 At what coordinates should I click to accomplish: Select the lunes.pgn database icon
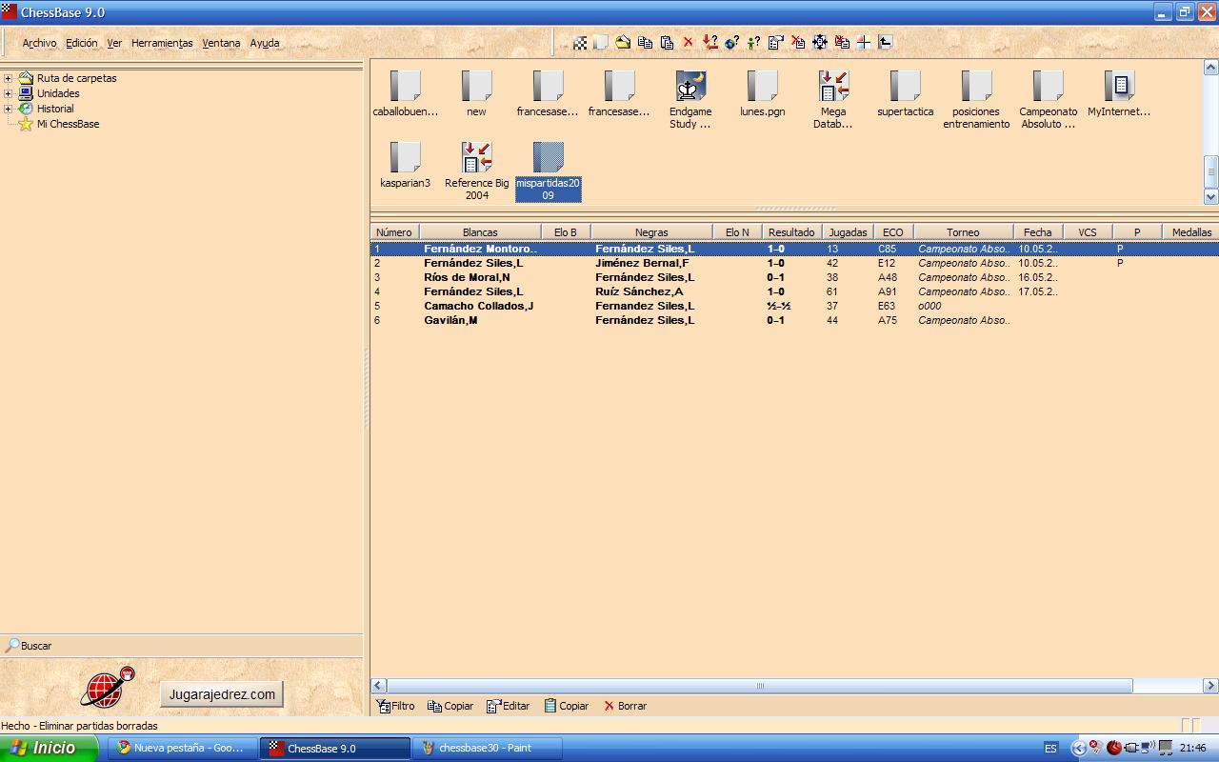762,93
